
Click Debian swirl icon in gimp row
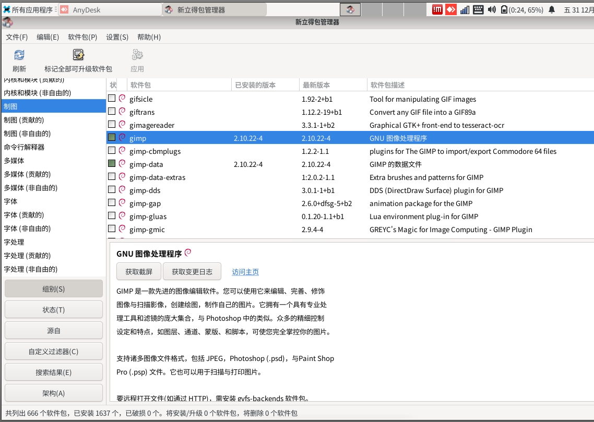[x=122, y=137]
